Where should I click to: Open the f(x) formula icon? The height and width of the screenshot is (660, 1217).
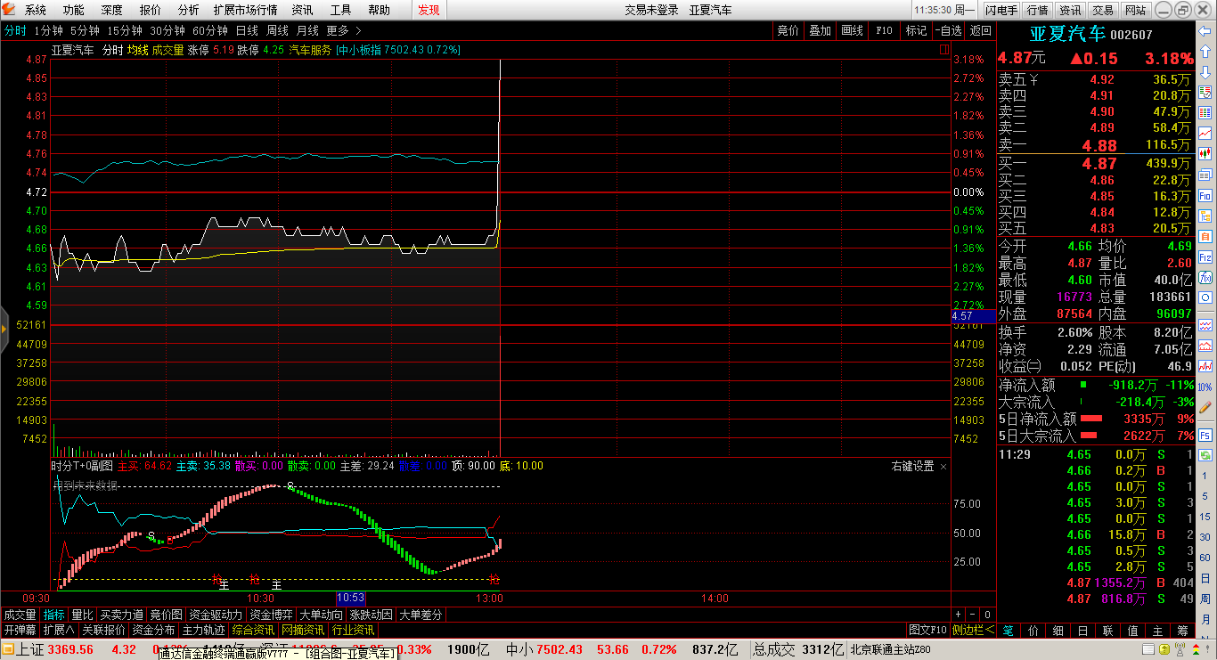pyautogui.click(x=1205, y=277)
